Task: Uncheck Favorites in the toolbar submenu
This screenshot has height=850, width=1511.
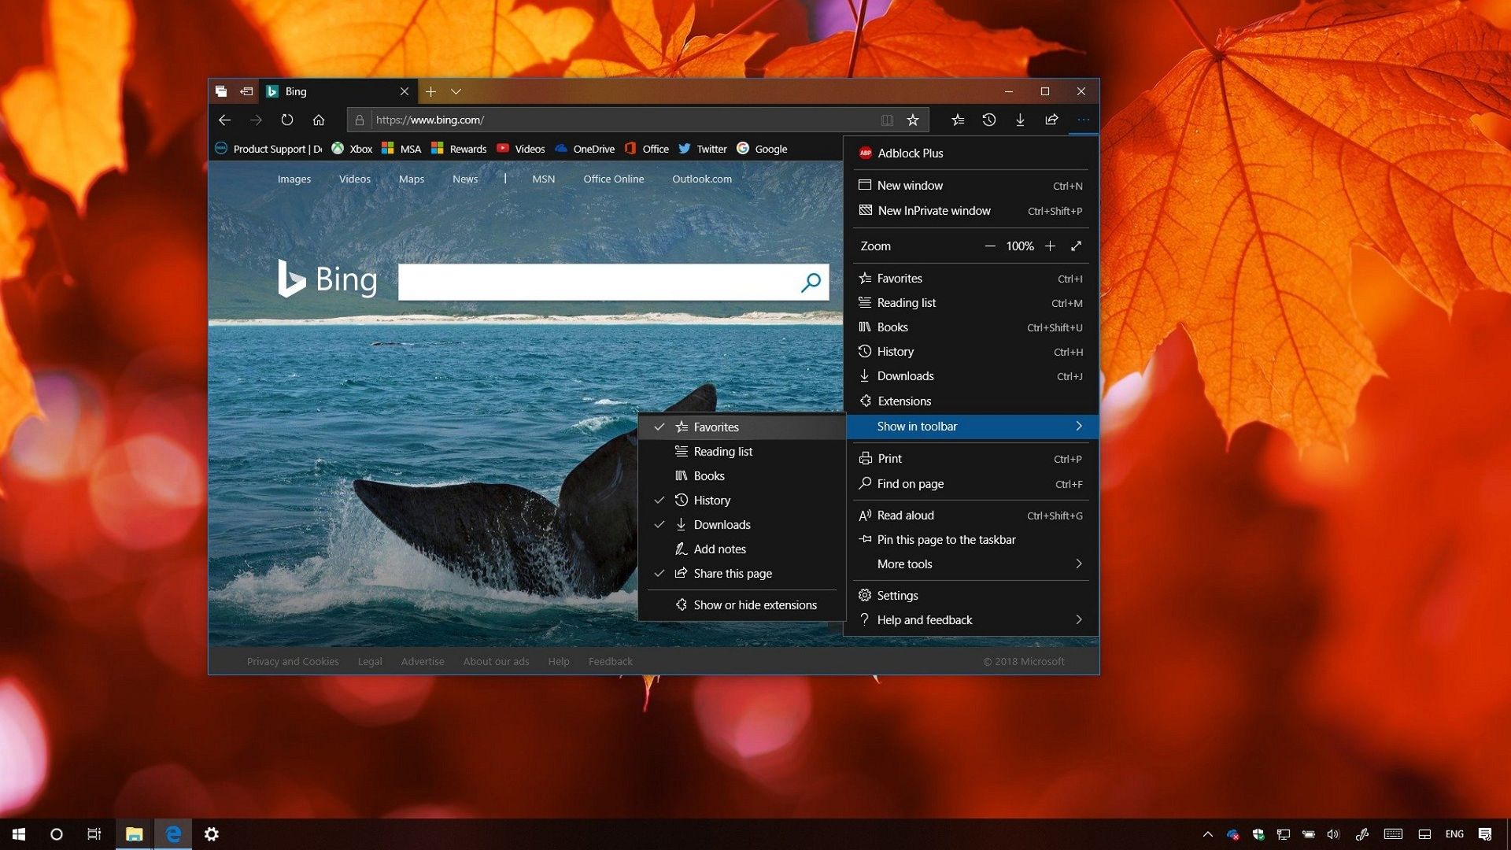Action: [x=716, y=427]
